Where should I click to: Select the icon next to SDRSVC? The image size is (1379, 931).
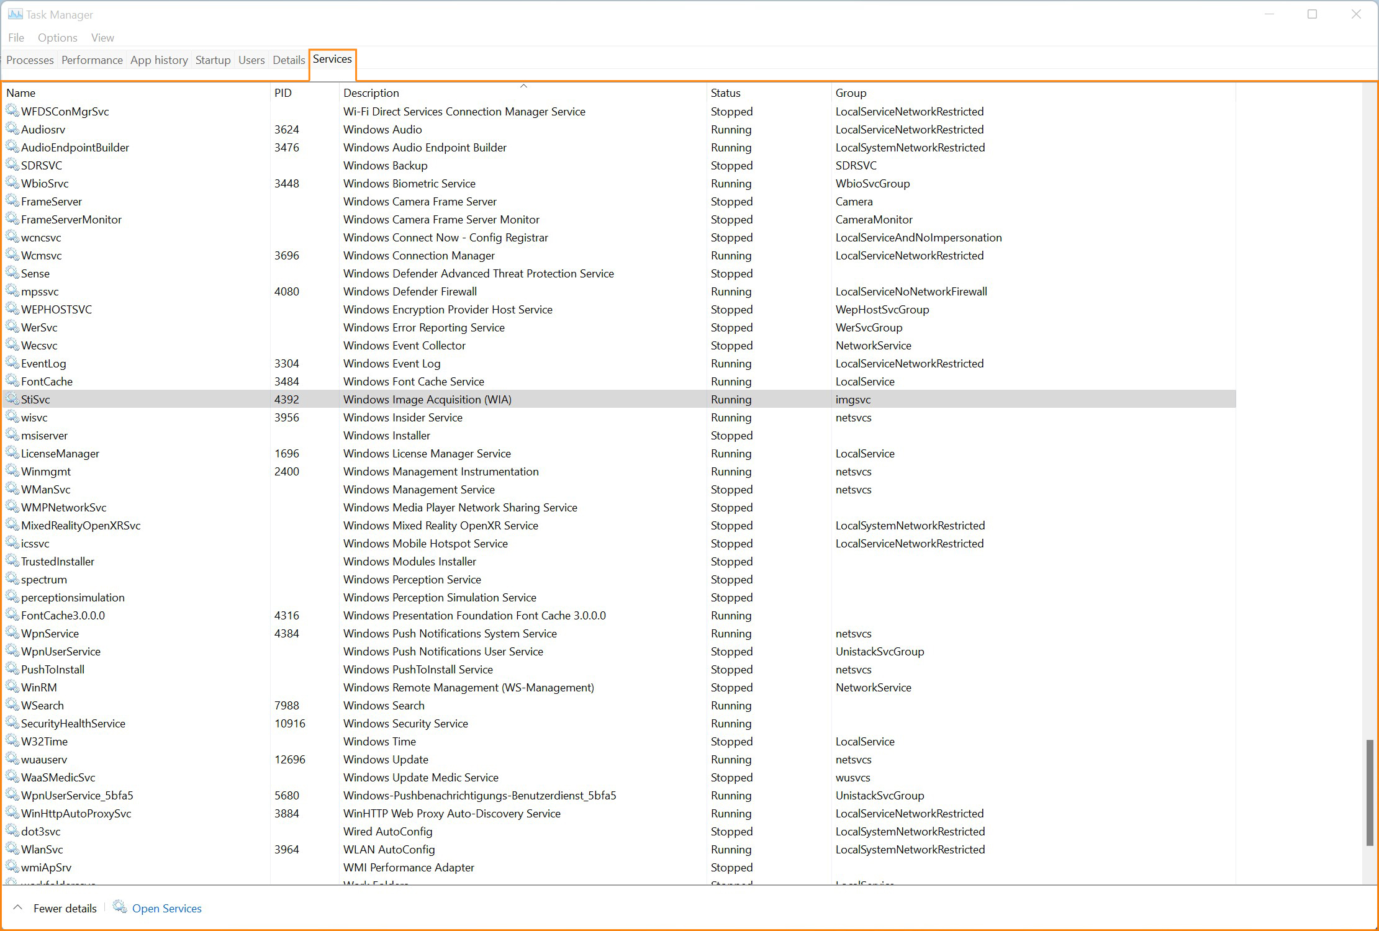tap(12, 165)
